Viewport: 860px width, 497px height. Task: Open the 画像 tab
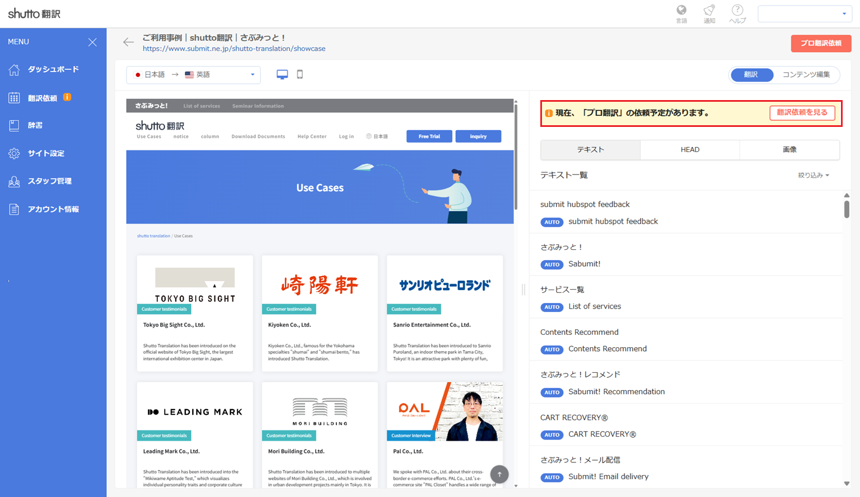pyautogui.click(x=789, y=150)
